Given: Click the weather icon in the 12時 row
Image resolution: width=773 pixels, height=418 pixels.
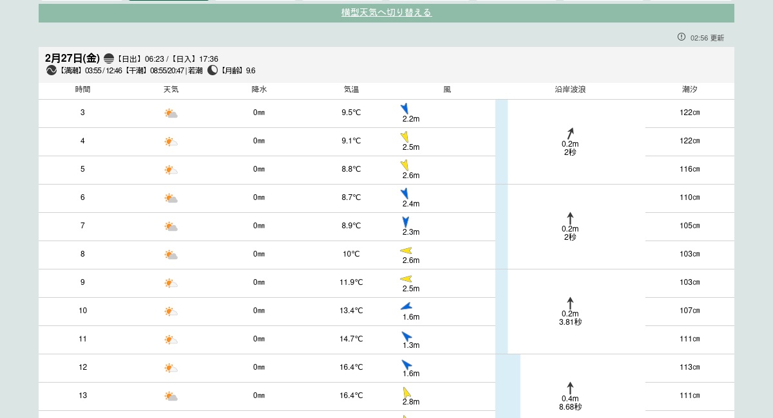Looking at the screenshot, I should [x=171, y=368].
